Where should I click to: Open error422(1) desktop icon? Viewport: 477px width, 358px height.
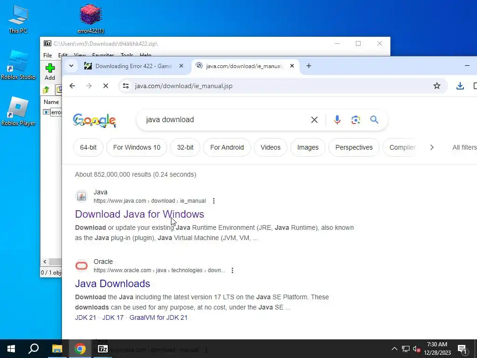click(91, 18)
